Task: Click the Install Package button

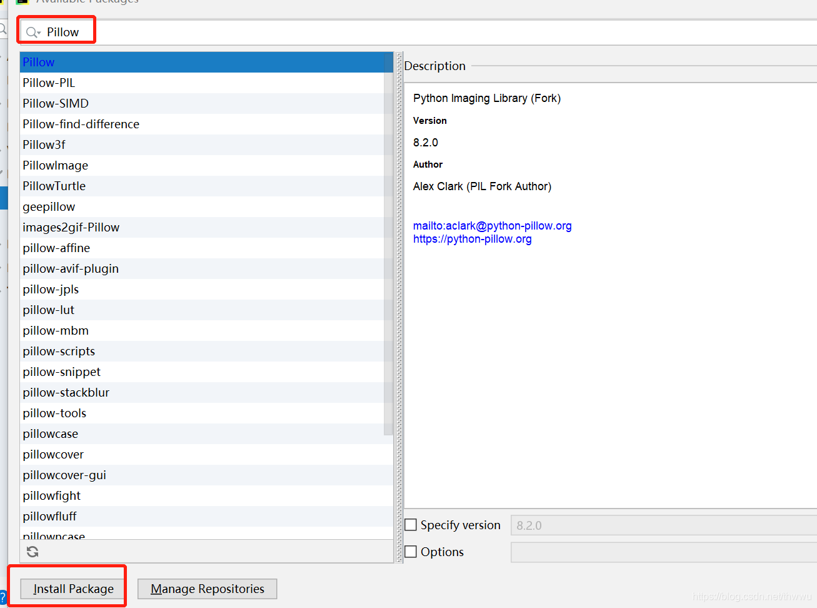Action: coord(73,589)
